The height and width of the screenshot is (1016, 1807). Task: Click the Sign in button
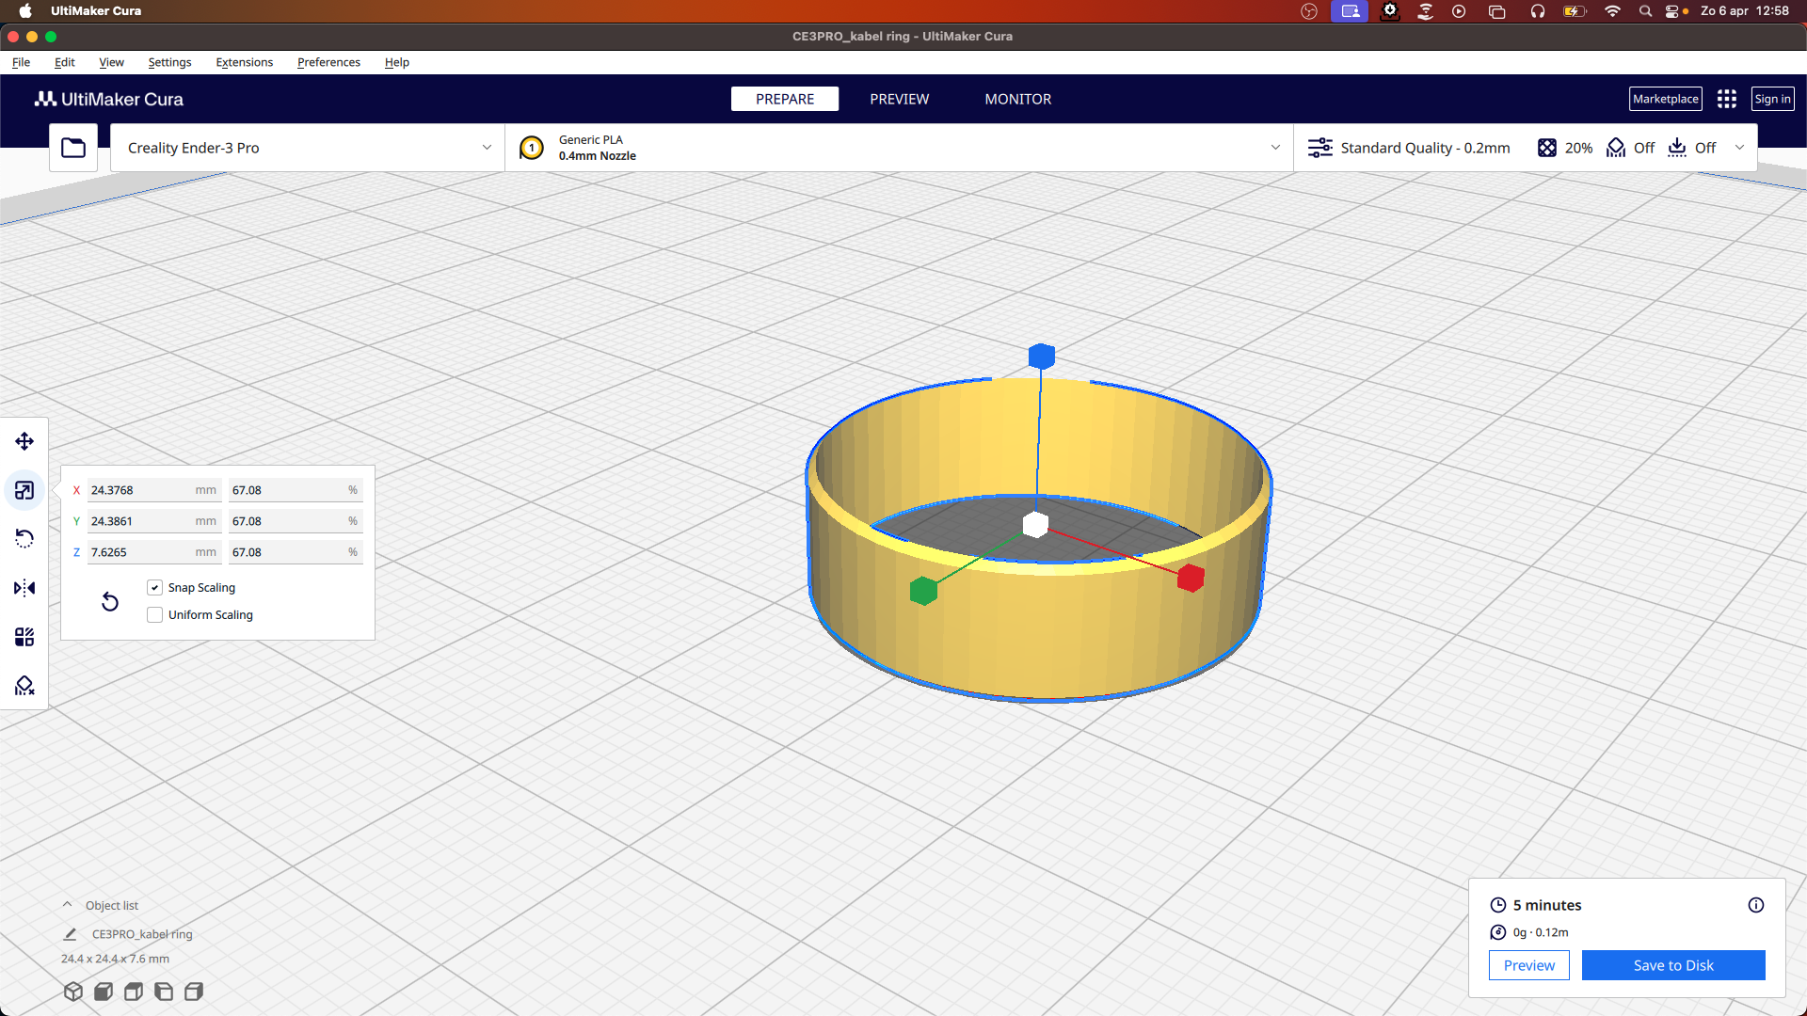pos(1773,99)
